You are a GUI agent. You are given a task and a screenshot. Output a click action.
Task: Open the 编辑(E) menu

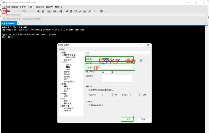click(15, 7)
